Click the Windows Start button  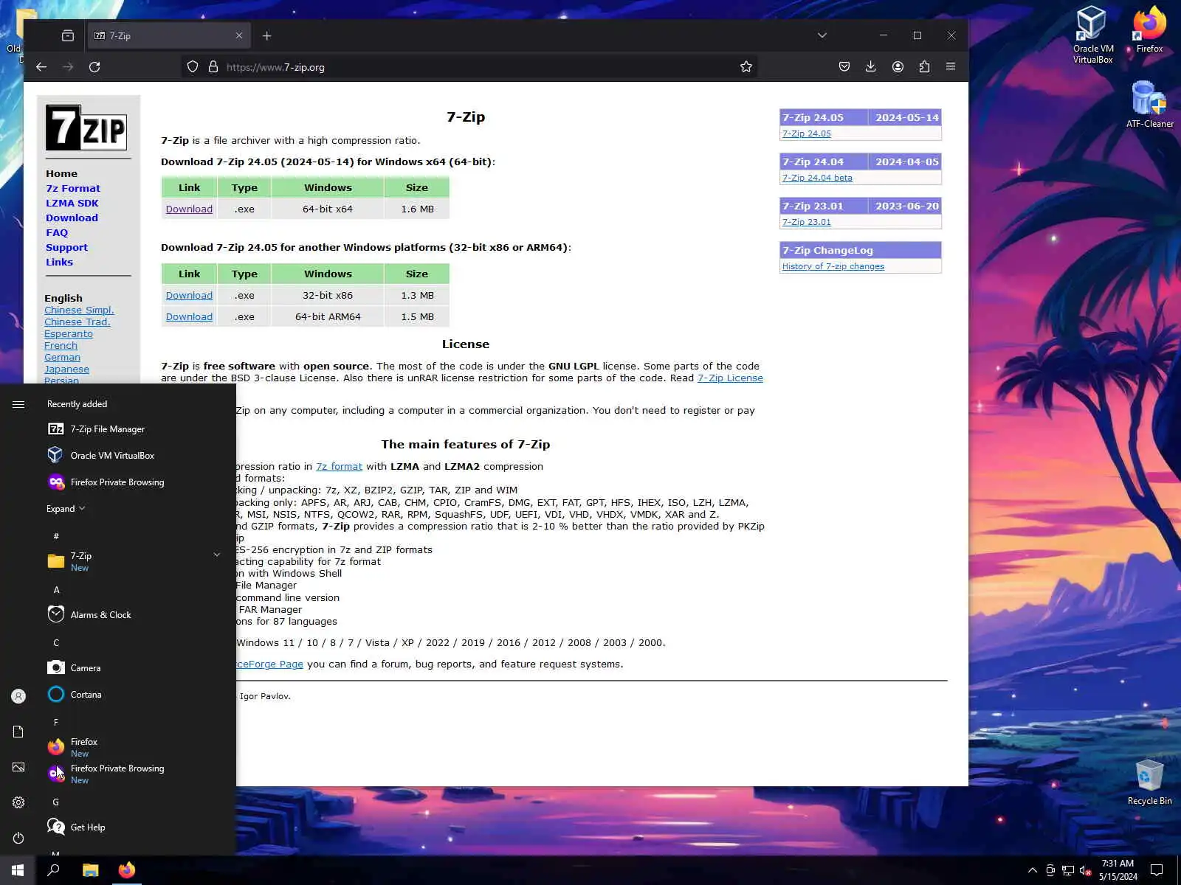18,870
